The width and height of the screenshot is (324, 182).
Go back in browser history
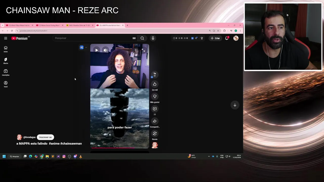click(x=3, y=31)
